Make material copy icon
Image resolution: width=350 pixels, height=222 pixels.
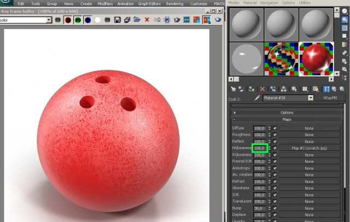pyautogui.click(x=273, y=89)
